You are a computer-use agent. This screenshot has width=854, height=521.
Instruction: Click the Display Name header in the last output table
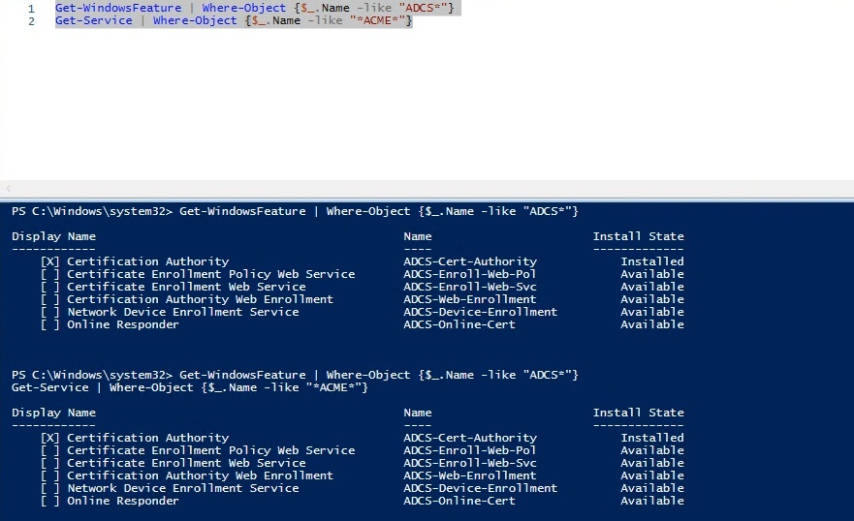coord(54,413)
